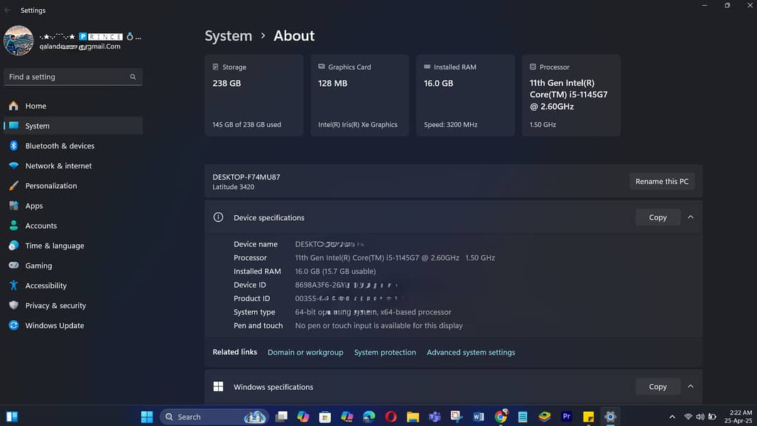Open Microsoft Teams from the taskbar

click(435, 417)
